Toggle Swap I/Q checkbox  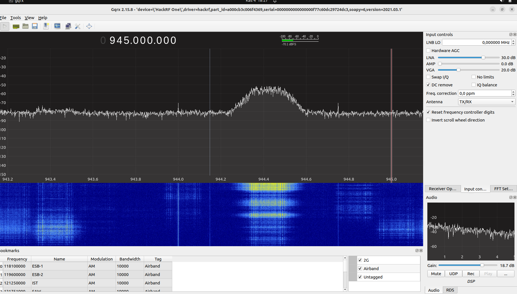(428, 77)
